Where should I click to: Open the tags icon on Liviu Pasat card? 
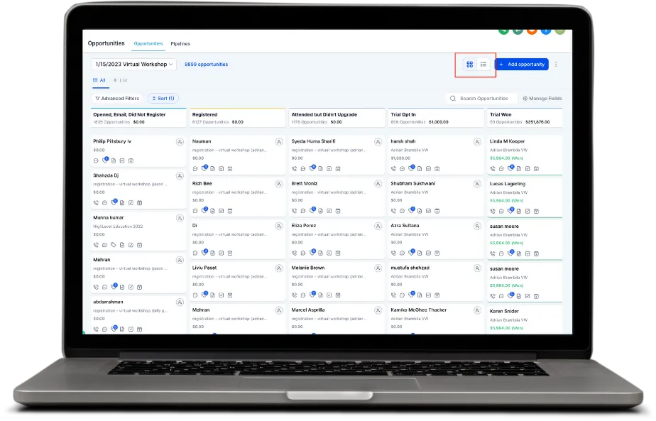tap(204, 295)
